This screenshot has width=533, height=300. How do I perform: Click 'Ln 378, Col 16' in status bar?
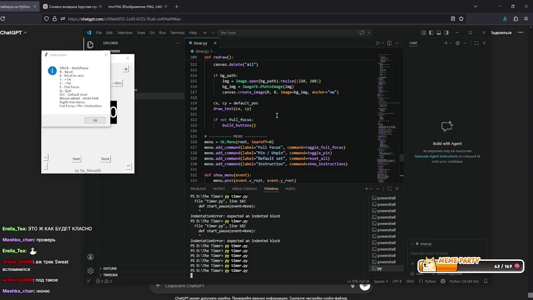[x=359, y=281]
